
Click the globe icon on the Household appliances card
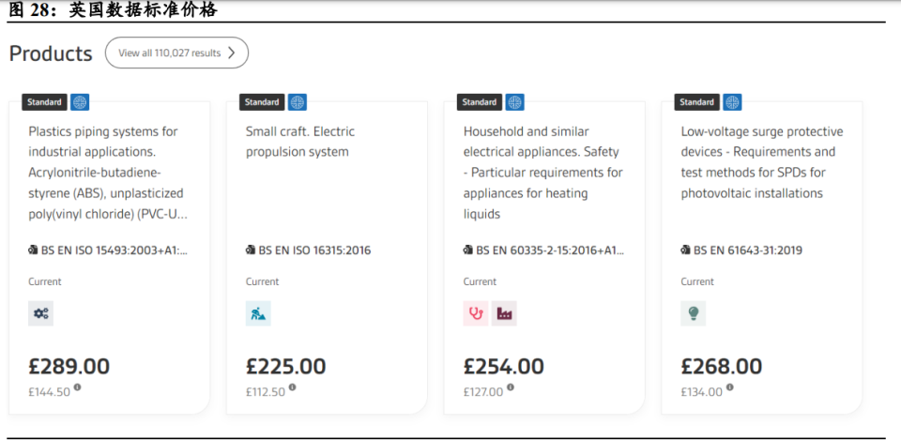click(515, 102)
